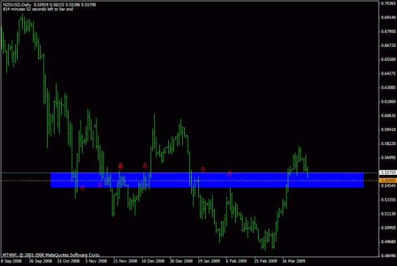This screenshot has width=397, height=266.
Task: Click the MetaQuotes Software Corp. copyright text
Action: (x=51, y=255)
